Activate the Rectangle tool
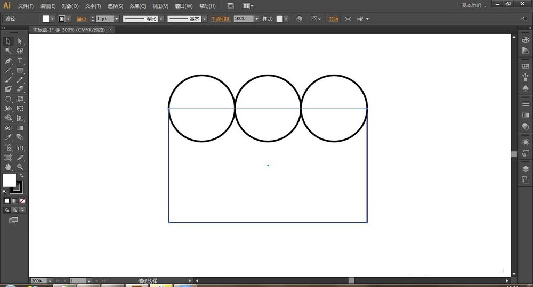This screenshot has height=287, width=533. [20, 70]
